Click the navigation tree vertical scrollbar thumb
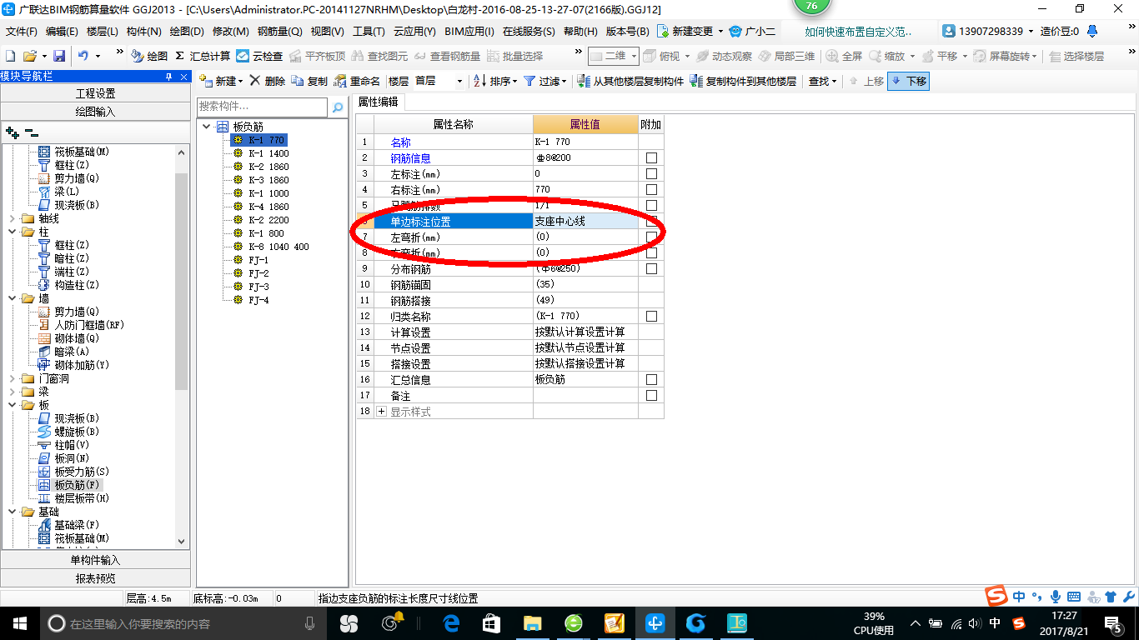 pyautogui.click(x=182, y=282)
